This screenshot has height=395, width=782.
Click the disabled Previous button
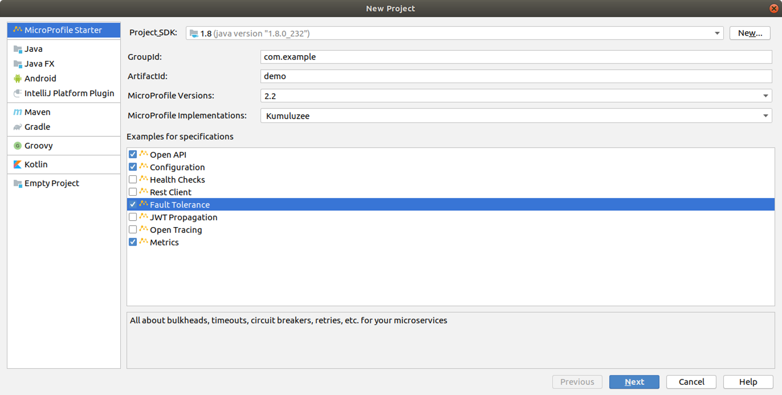click(x=577, y=382)
